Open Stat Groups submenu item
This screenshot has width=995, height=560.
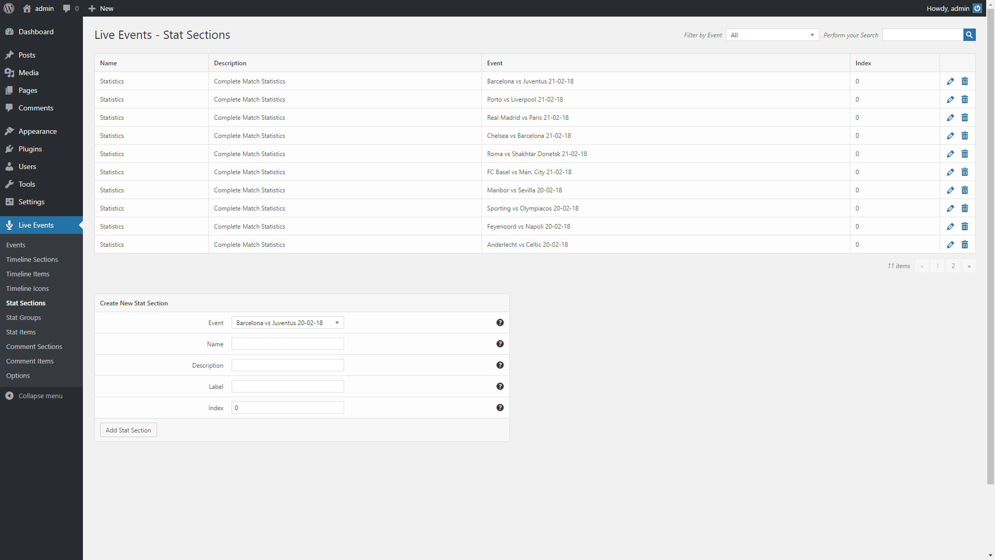[x=23, y=317]
